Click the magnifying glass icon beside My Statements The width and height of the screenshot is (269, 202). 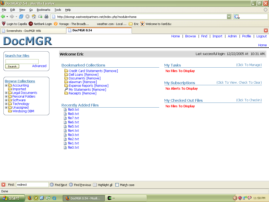(66, 89)
